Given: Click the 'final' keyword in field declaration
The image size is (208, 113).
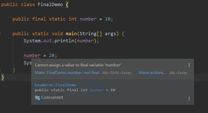Looking at the screenshot, I should click(39, 19).
